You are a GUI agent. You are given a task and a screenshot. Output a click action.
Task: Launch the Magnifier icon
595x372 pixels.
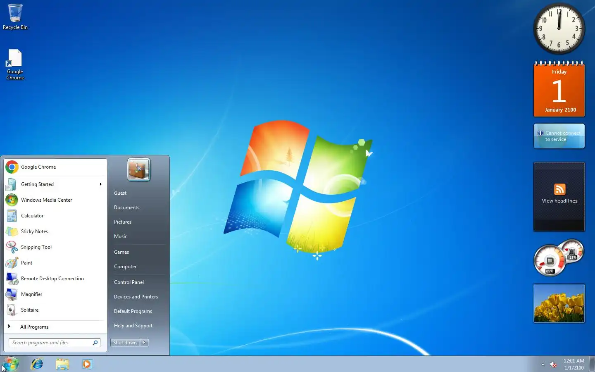(x=12, y=294)
